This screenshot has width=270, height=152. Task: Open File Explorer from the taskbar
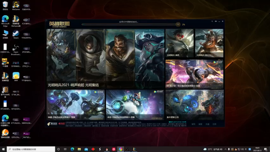pyautogui.click(x=79, y=149)
